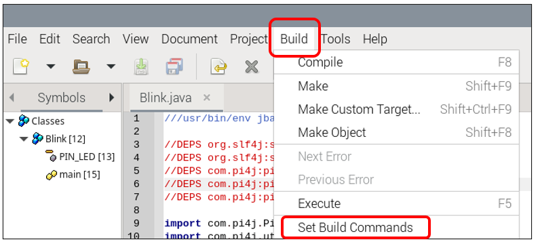Screen dimensions: 540x246
Task: Open the Help menu
Action: [x=375, y=39]
